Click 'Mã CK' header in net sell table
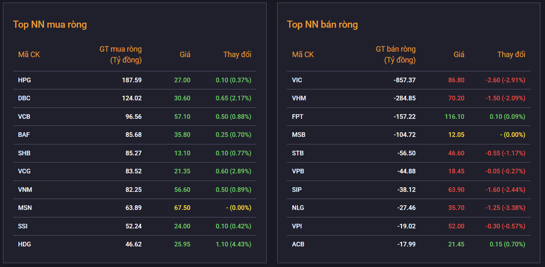This screenshot has width=545, height=267. [303, 55]
